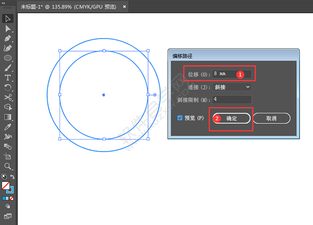
Task: Click the circle's center point
Action: click(x=104, y=95)
